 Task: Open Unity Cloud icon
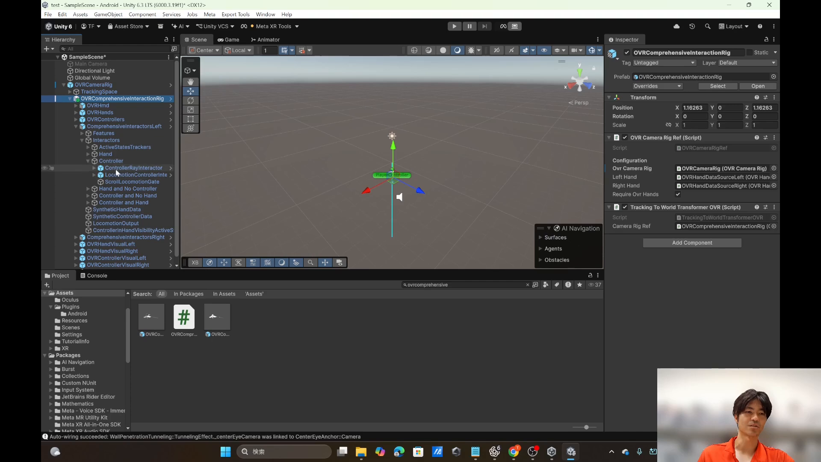676,26
